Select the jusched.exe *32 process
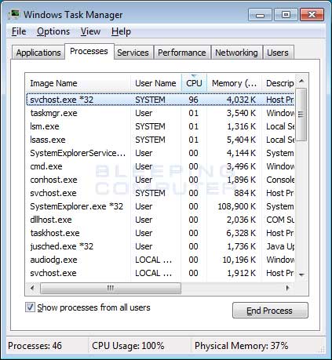 (160, 246)
